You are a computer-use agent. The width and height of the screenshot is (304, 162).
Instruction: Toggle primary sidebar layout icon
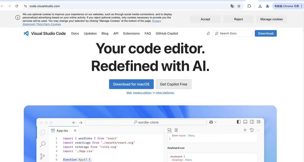coord(239,122)
